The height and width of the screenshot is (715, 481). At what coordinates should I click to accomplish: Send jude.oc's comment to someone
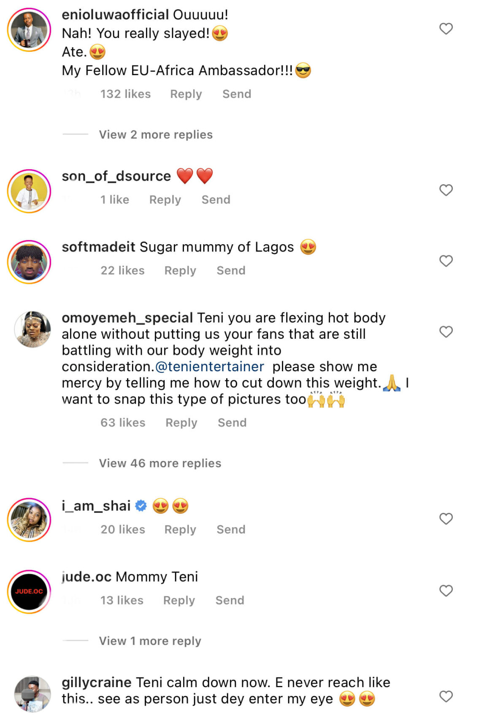230,600
